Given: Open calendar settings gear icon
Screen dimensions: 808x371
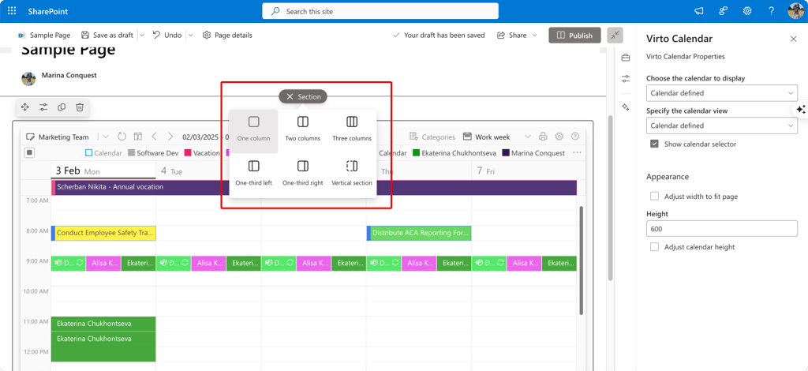Looking at the screenshot, I should pyautogui.click(x=559, y=137).
